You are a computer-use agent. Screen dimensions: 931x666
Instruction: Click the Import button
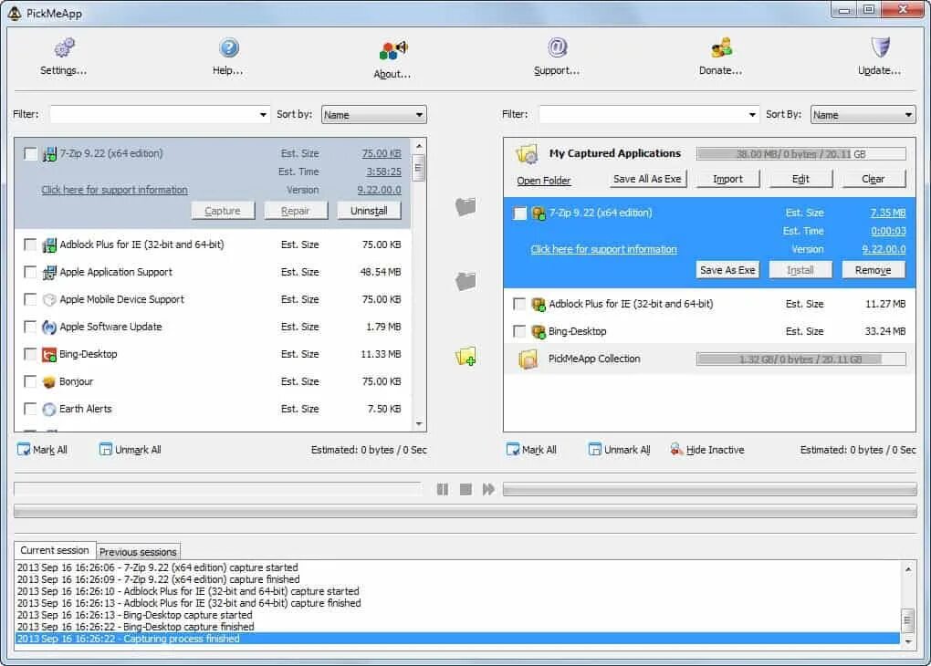coord(728,179)
